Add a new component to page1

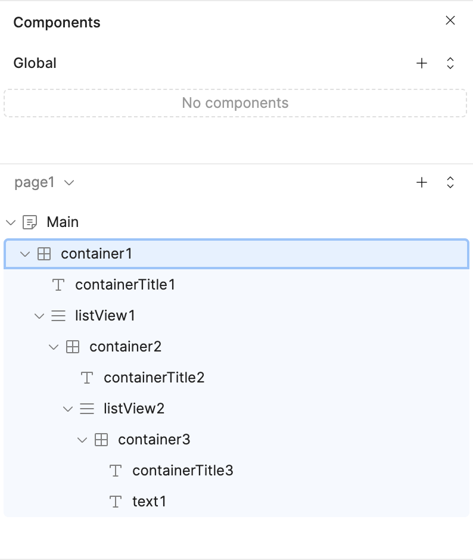(422, 182)
